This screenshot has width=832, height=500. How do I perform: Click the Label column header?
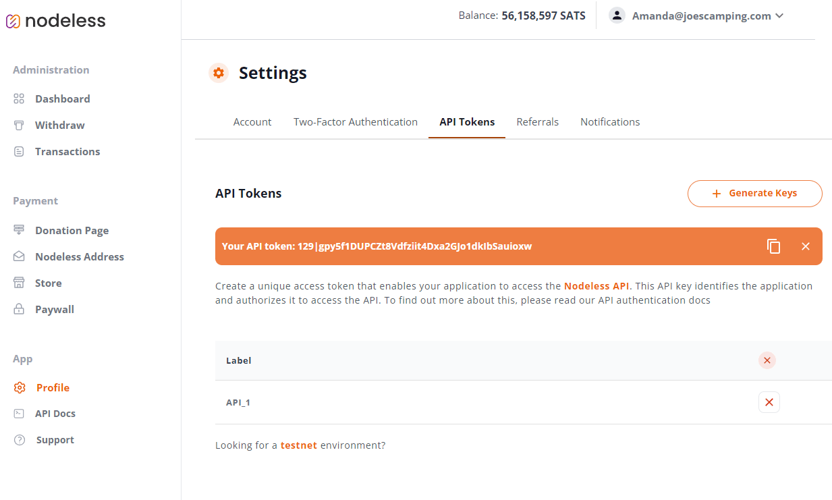[239, 360]
